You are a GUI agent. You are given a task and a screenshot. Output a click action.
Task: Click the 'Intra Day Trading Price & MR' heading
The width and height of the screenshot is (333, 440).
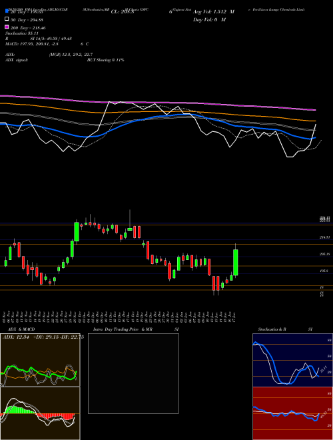(x=123, y=329)
